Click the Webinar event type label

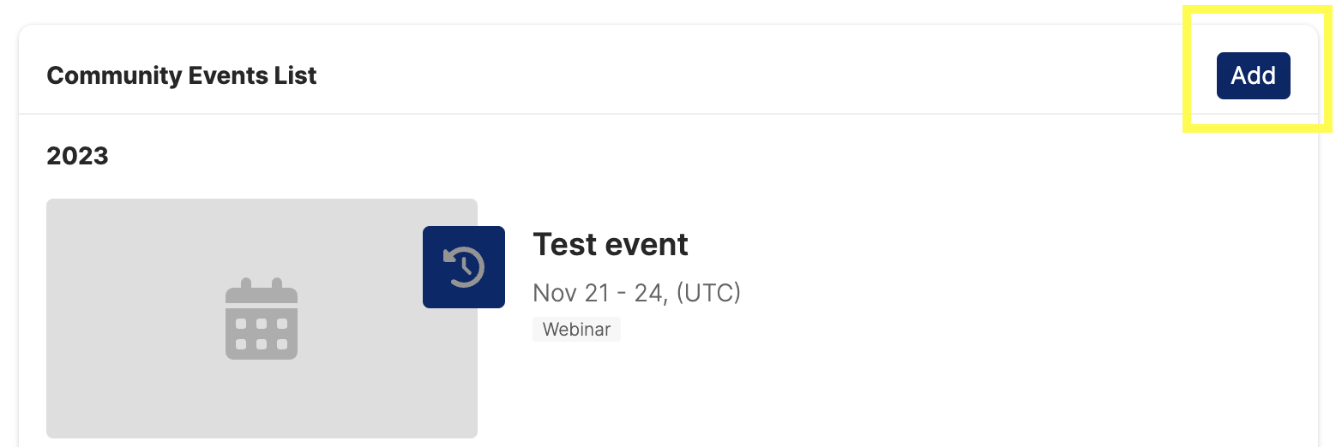coord(576,330)
